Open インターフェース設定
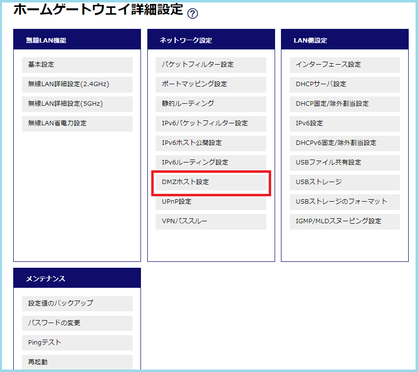418x372 pixels. pos(345,65)
